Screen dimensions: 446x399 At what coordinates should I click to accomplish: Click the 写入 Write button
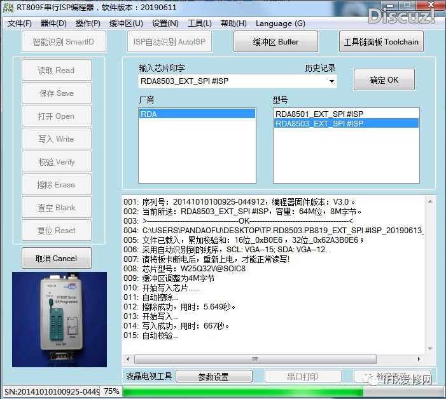click(x=57, y=139)
